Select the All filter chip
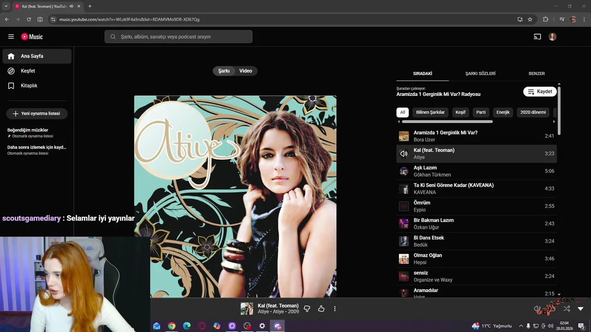Viewport: 591px width, 332px height. click(403, 112)
